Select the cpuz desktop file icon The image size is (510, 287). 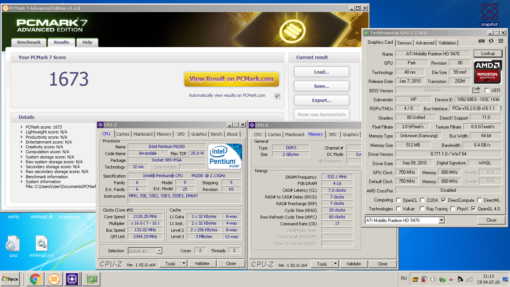pos(13,246)
